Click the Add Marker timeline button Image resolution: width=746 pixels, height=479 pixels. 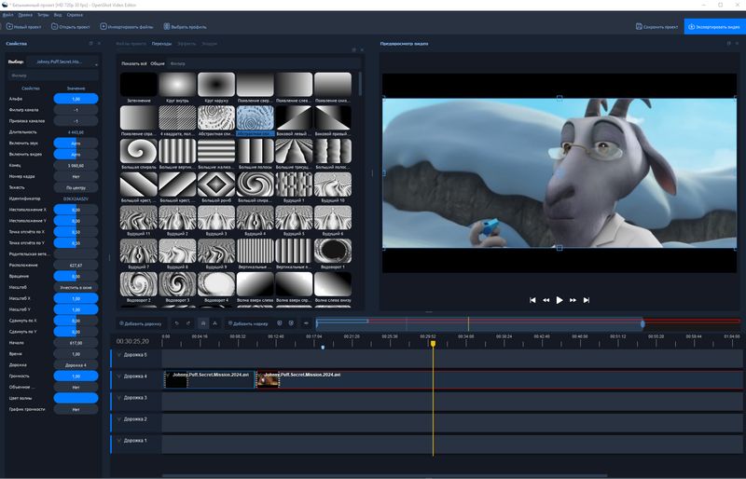[248, 323]
